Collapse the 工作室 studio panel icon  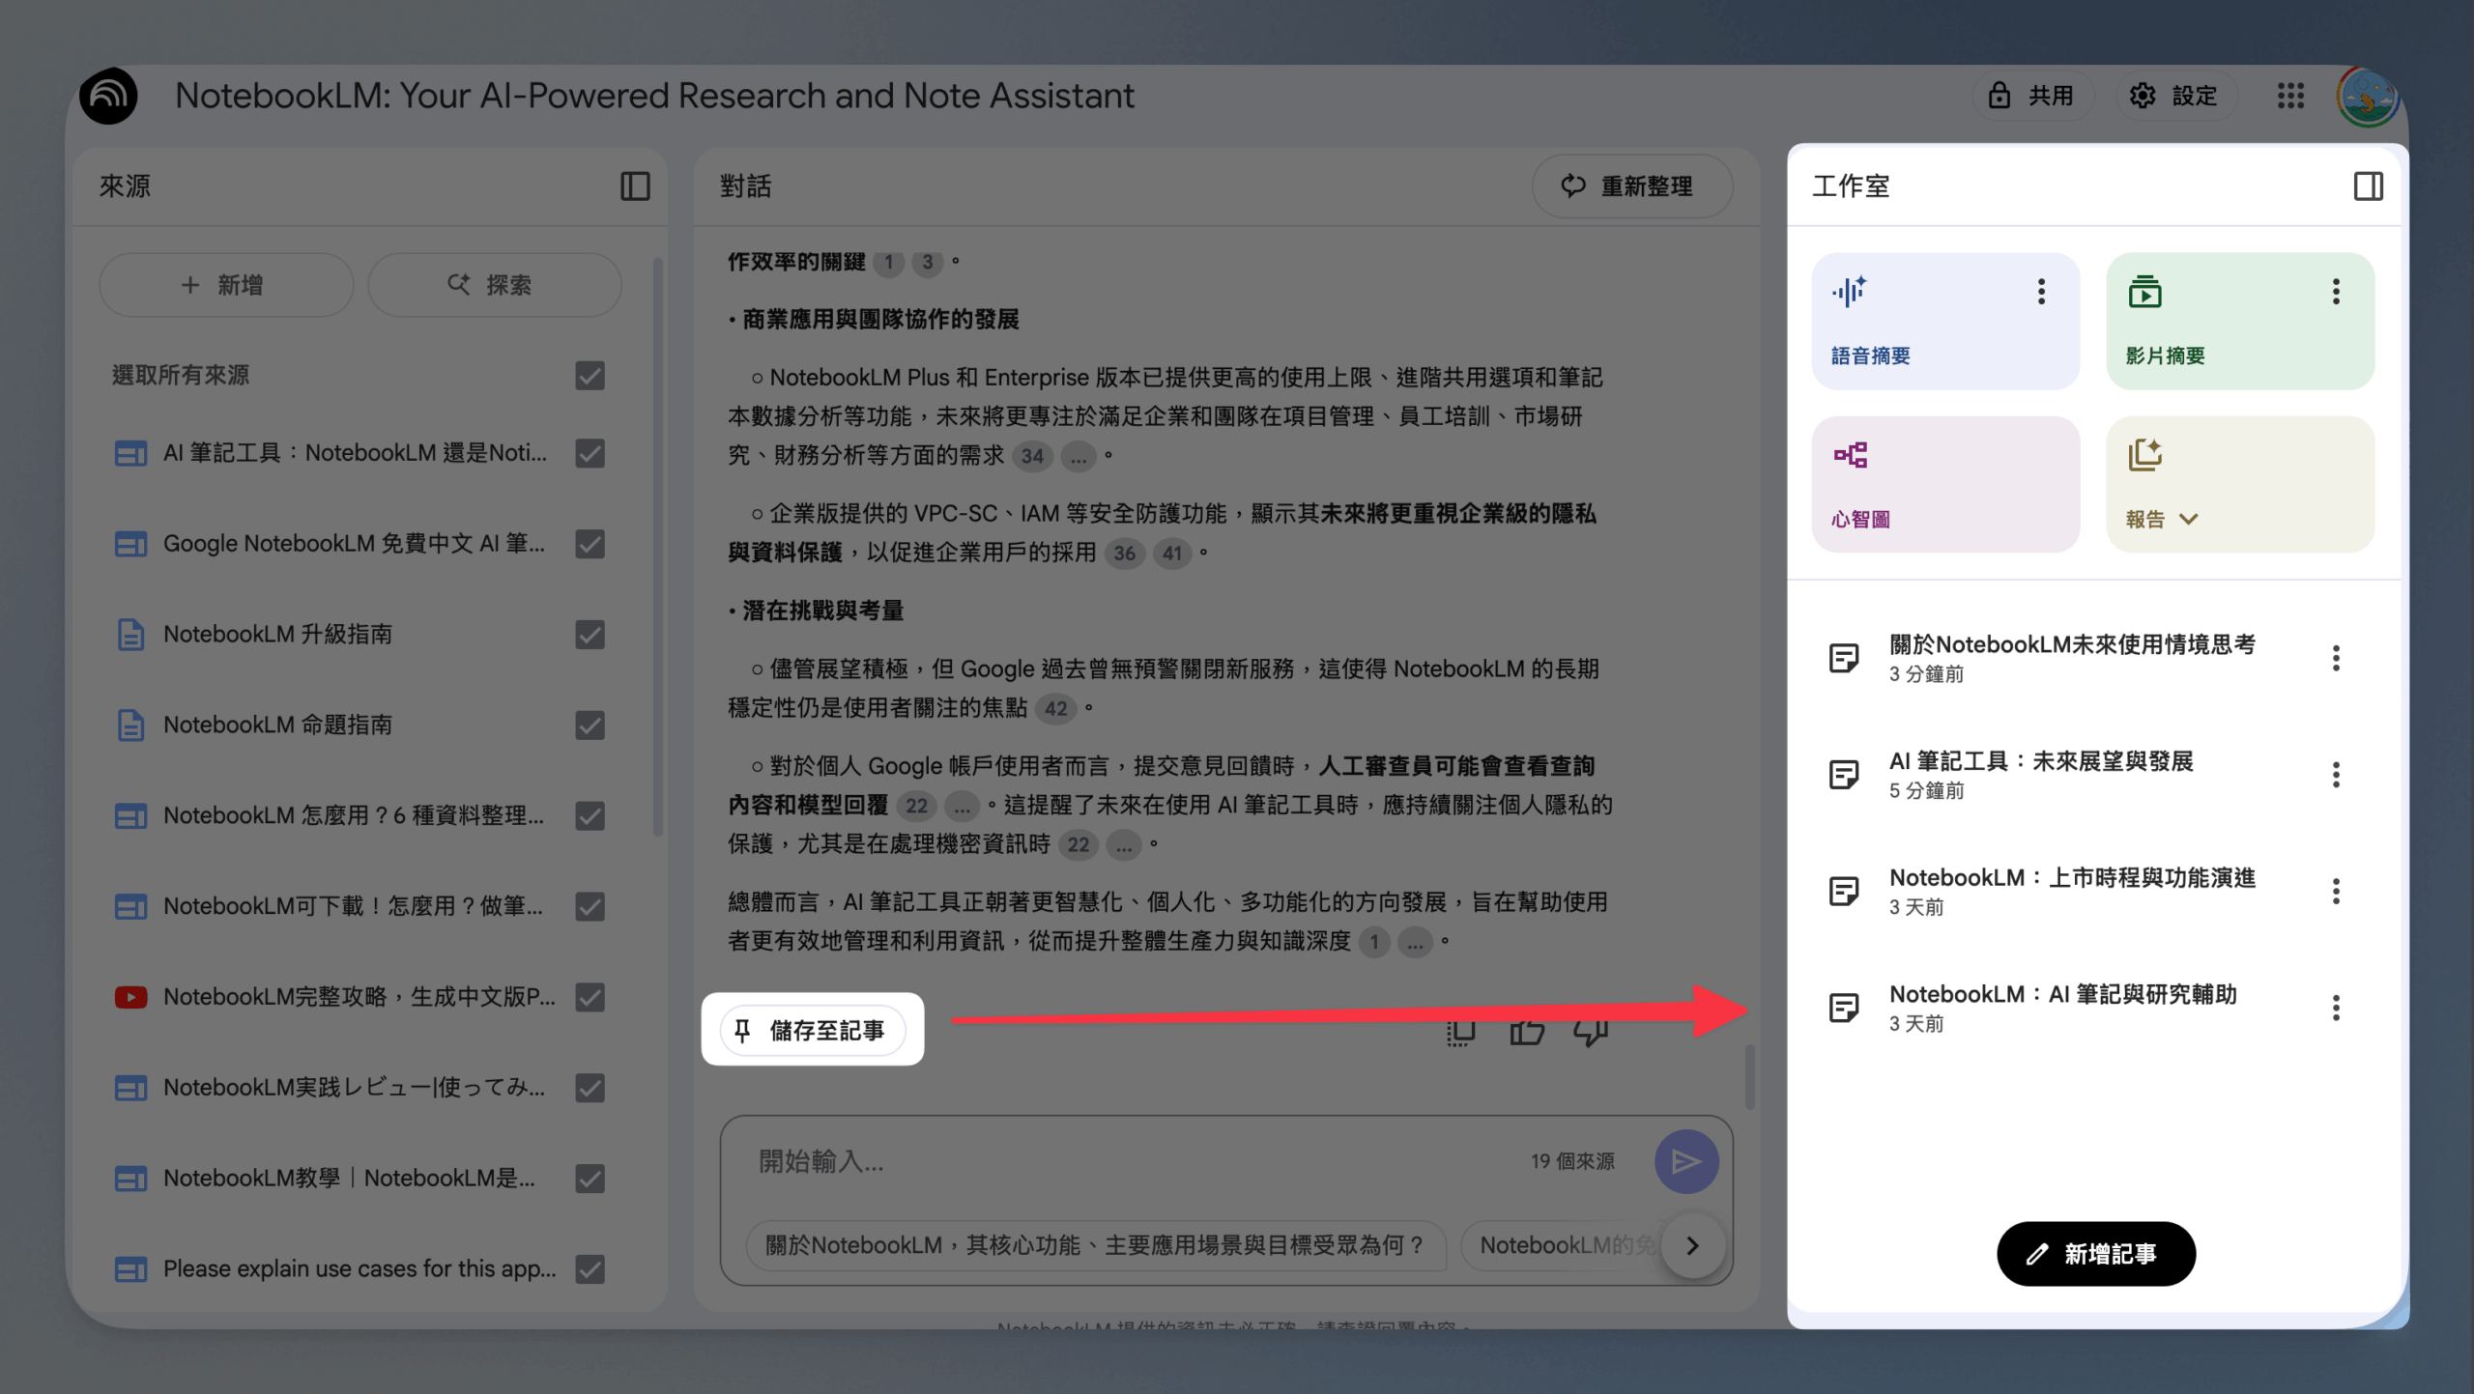(2368, 185)
